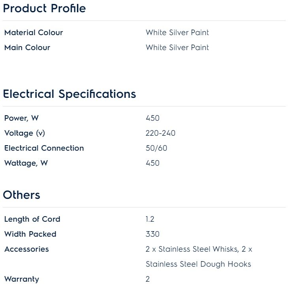
Task: Click the Product Profile heading
Action: click(44, 9)
